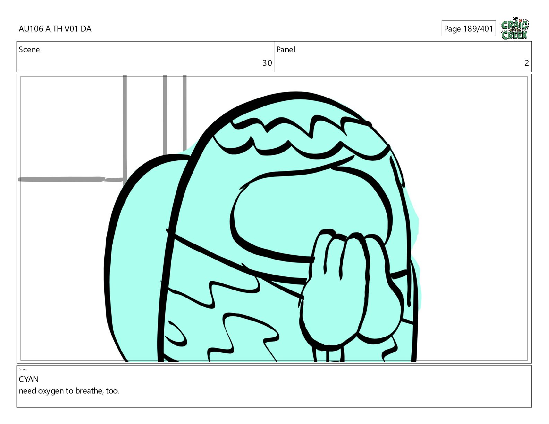Click the Page 189/401 box
Image resolution: width=549 pixels, height=424 pixels.
[469, 28]
